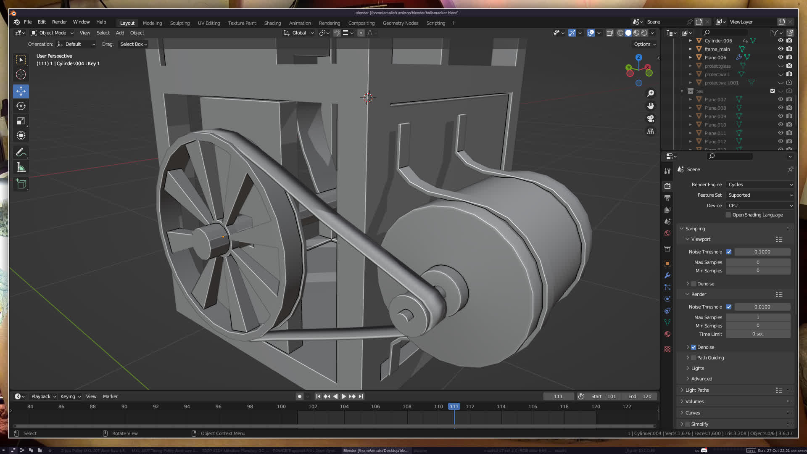Open the Modifiers wrench properties tab
The height and width of the screenshot is (454, 807).
[x=667, y=275]
